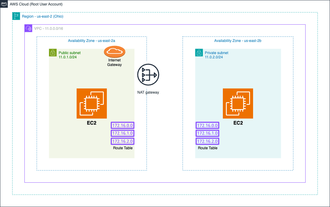Click the VPC cloud icon
This screenshot has width=330, height=207.
coord(28,28)
